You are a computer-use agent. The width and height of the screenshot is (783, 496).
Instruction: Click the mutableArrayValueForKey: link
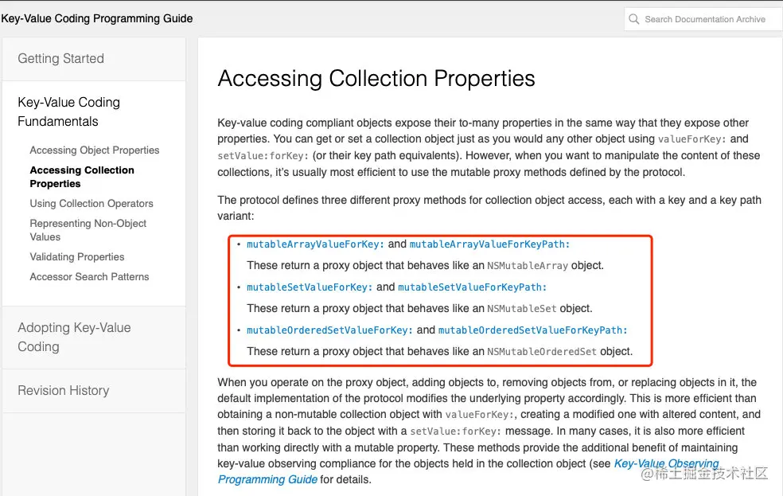click(316, 244)
